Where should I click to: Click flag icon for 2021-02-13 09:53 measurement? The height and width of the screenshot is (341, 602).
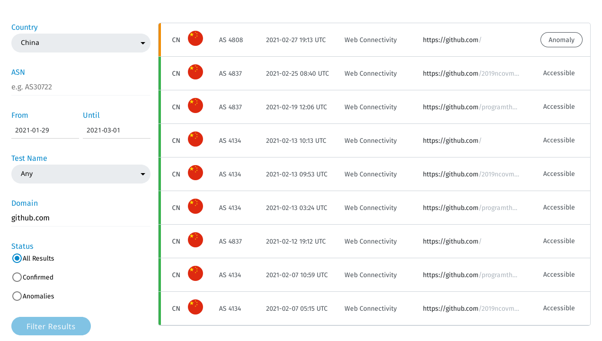(x=195, y=173)
